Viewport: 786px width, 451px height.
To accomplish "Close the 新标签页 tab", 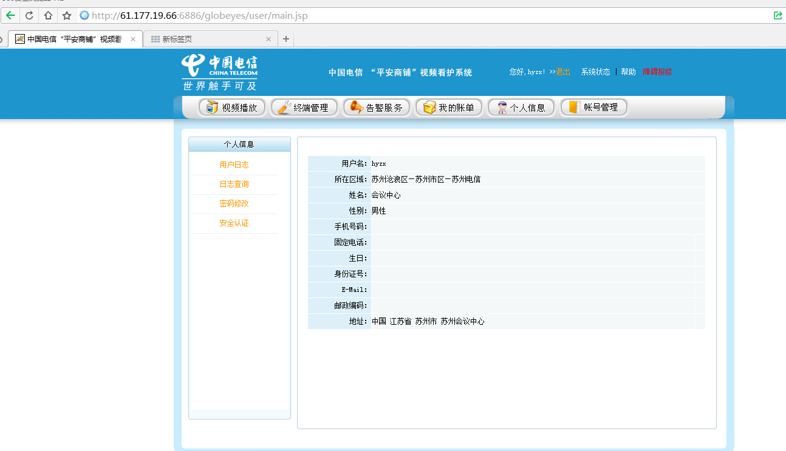I will (x=268, y=39).
